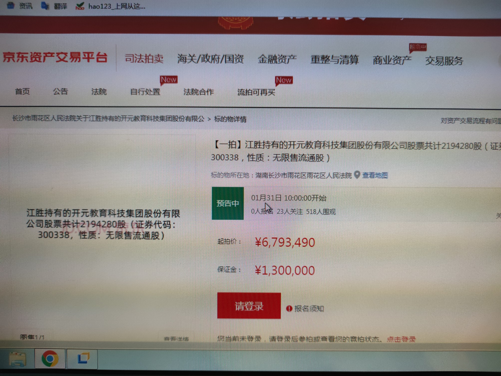Click the map pin location icon
The image size is (501, 376).
pos(357,175)
